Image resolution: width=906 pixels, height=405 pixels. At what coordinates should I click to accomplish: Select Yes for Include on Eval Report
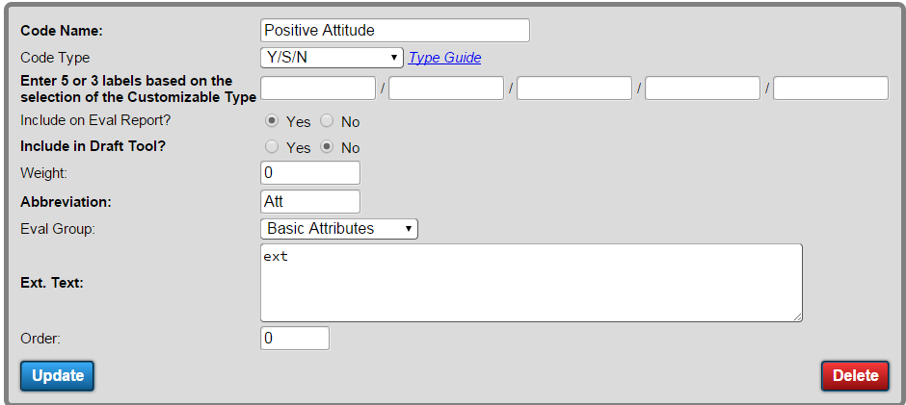(x=271, y=121)
